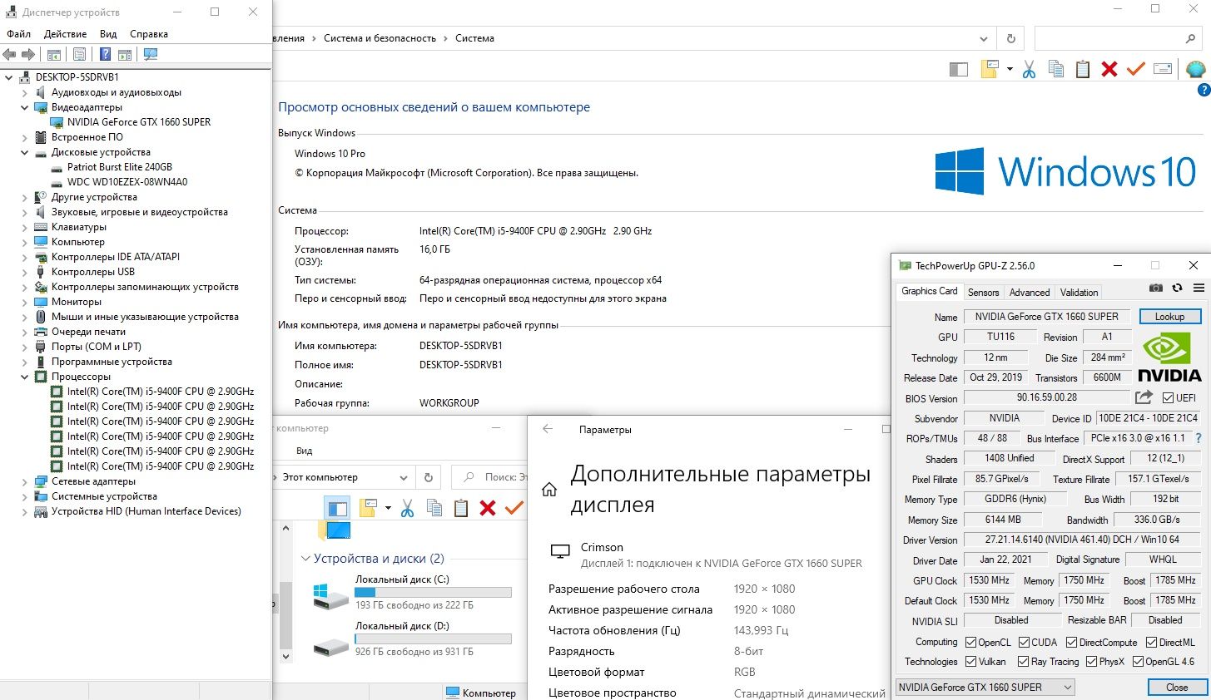Toggle DirectCompute checkbox in GPU-Z
Screen dimensions: 1211x700
(1072, 642)
